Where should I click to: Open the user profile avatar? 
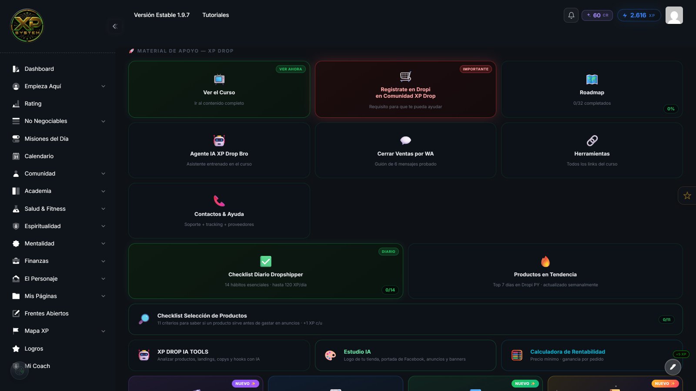(674, 15)
